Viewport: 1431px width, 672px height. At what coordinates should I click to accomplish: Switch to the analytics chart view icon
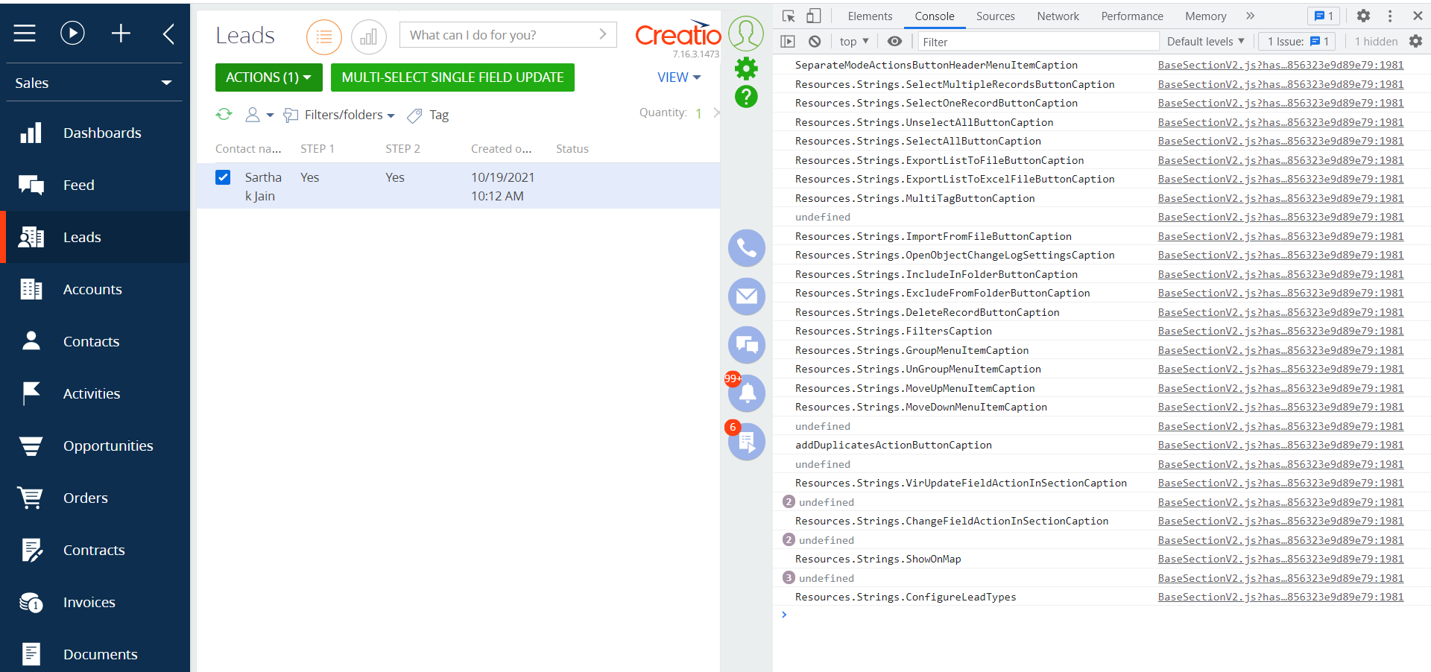[x=368, y=37]
